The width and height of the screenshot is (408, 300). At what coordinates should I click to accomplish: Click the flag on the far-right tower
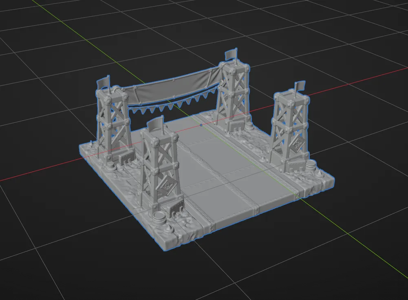pos(300,86)
